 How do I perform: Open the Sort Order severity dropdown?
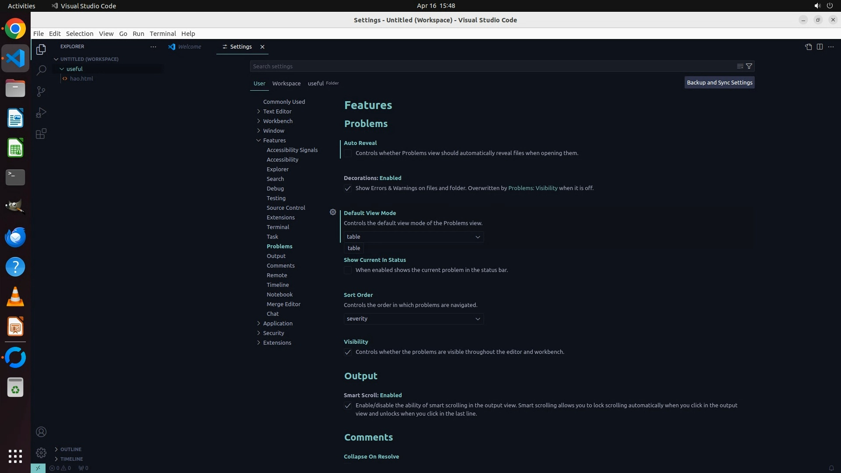[x=413, y=319]
